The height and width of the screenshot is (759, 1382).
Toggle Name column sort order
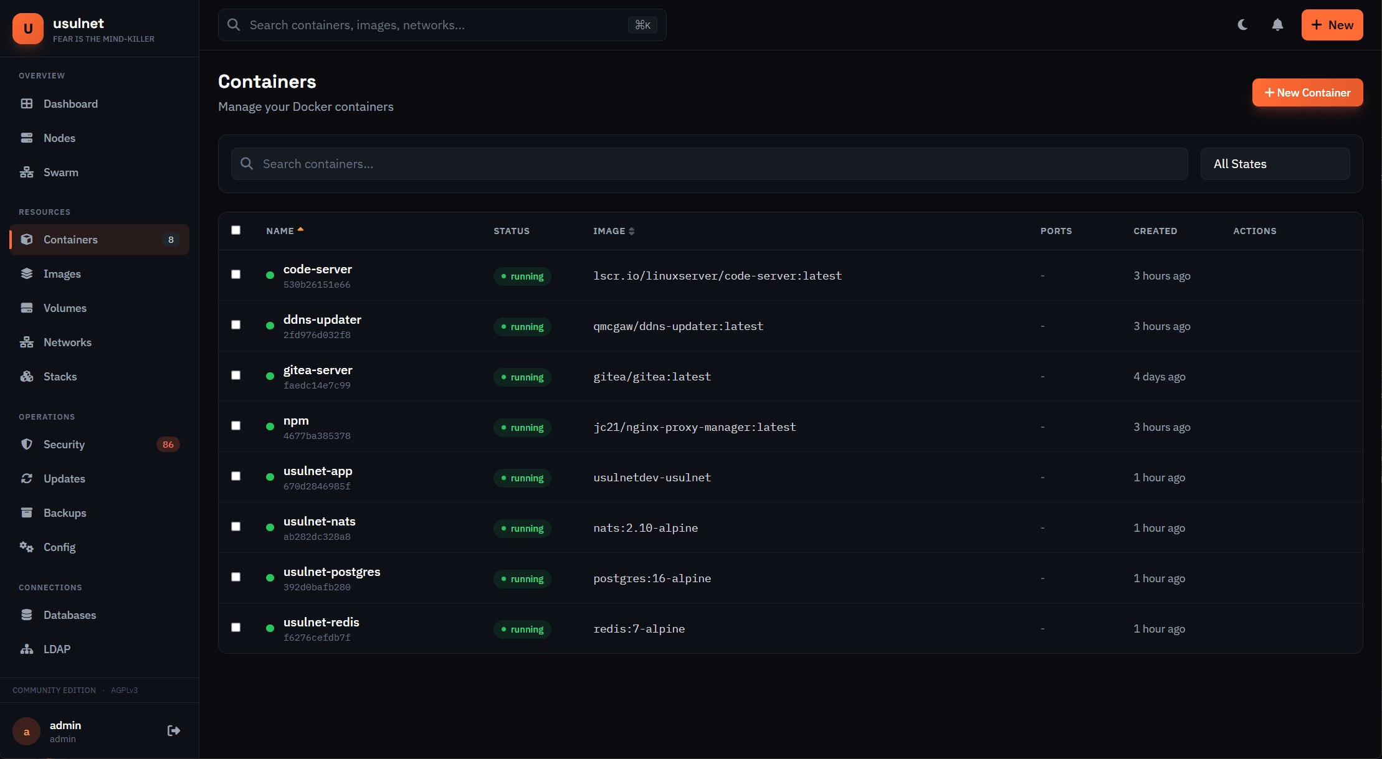click(x=284, y=230)
